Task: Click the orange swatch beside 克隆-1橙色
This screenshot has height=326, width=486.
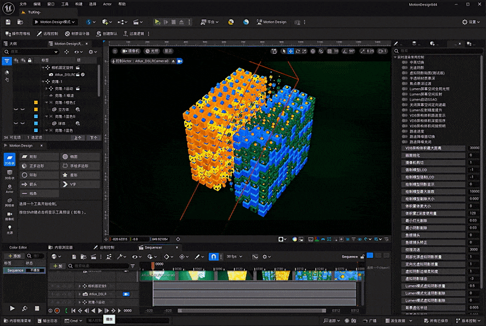Action: (x=36, y=102)
